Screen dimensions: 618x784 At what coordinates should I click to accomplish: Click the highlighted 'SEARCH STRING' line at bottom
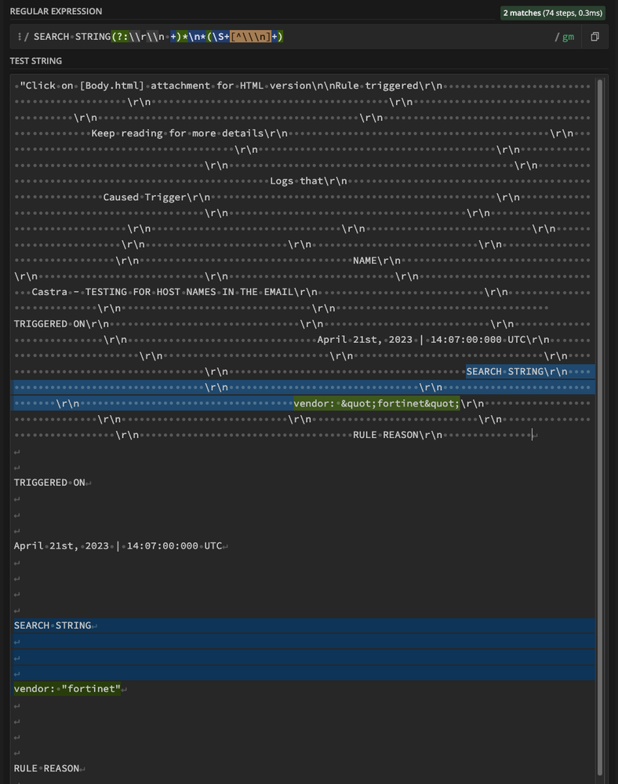[x=53, y=625]
